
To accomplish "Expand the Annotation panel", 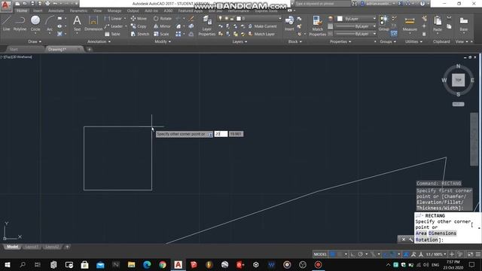I will coord(99,41).
